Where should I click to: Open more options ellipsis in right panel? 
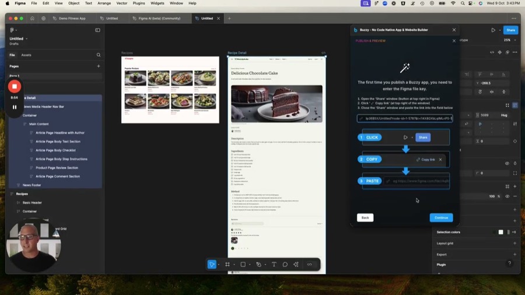click(515, 52)
